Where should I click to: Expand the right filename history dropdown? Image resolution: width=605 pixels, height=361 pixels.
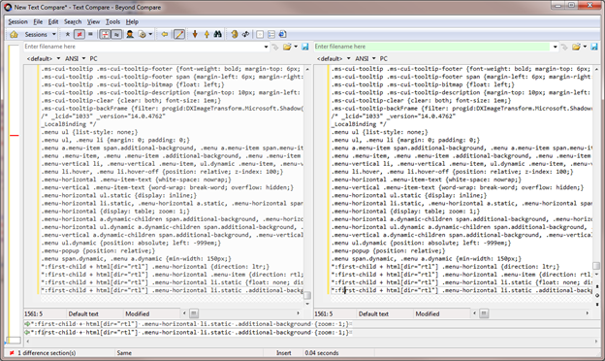(x=555, y=47)
